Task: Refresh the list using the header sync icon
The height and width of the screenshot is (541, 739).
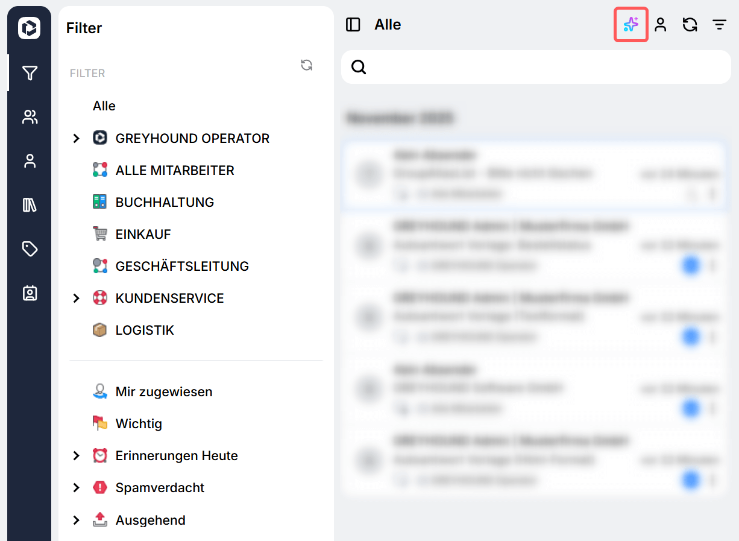Action: tap(690, 25)
